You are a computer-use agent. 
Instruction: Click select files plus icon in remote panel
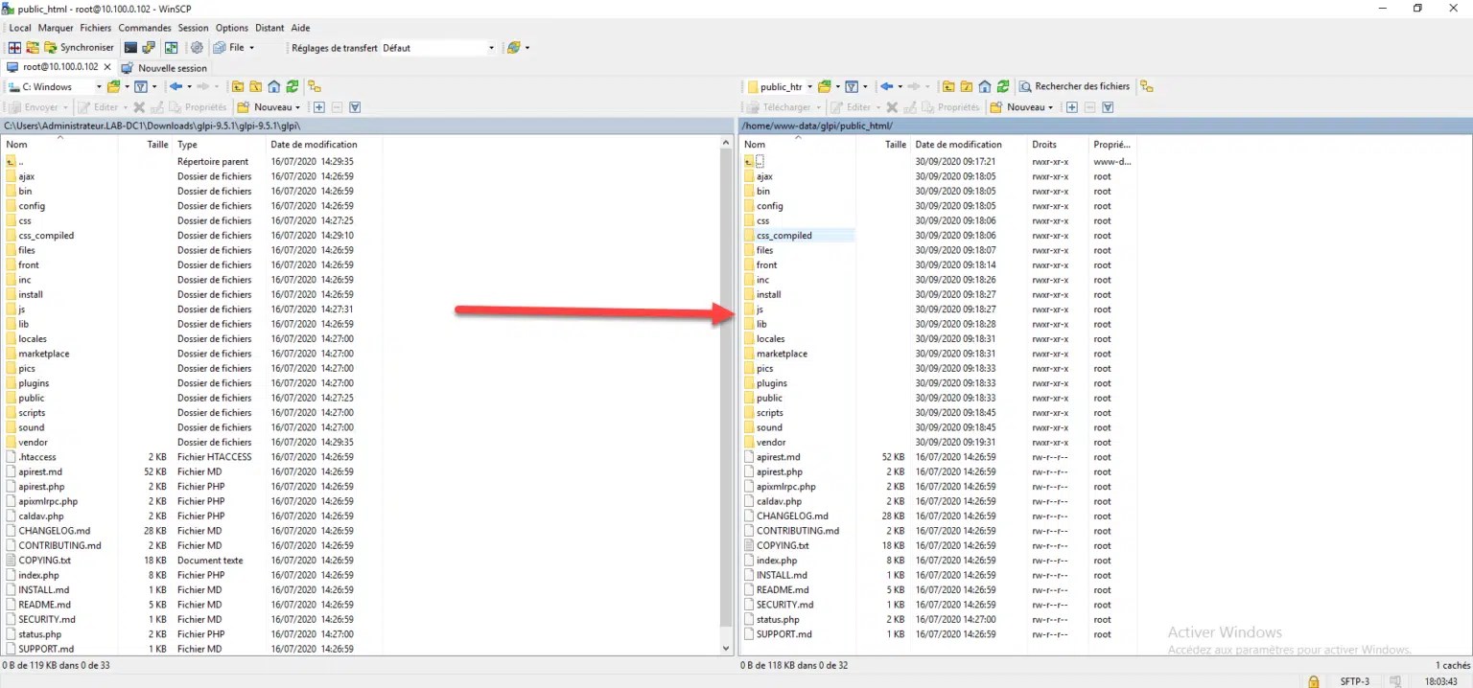1072,107
